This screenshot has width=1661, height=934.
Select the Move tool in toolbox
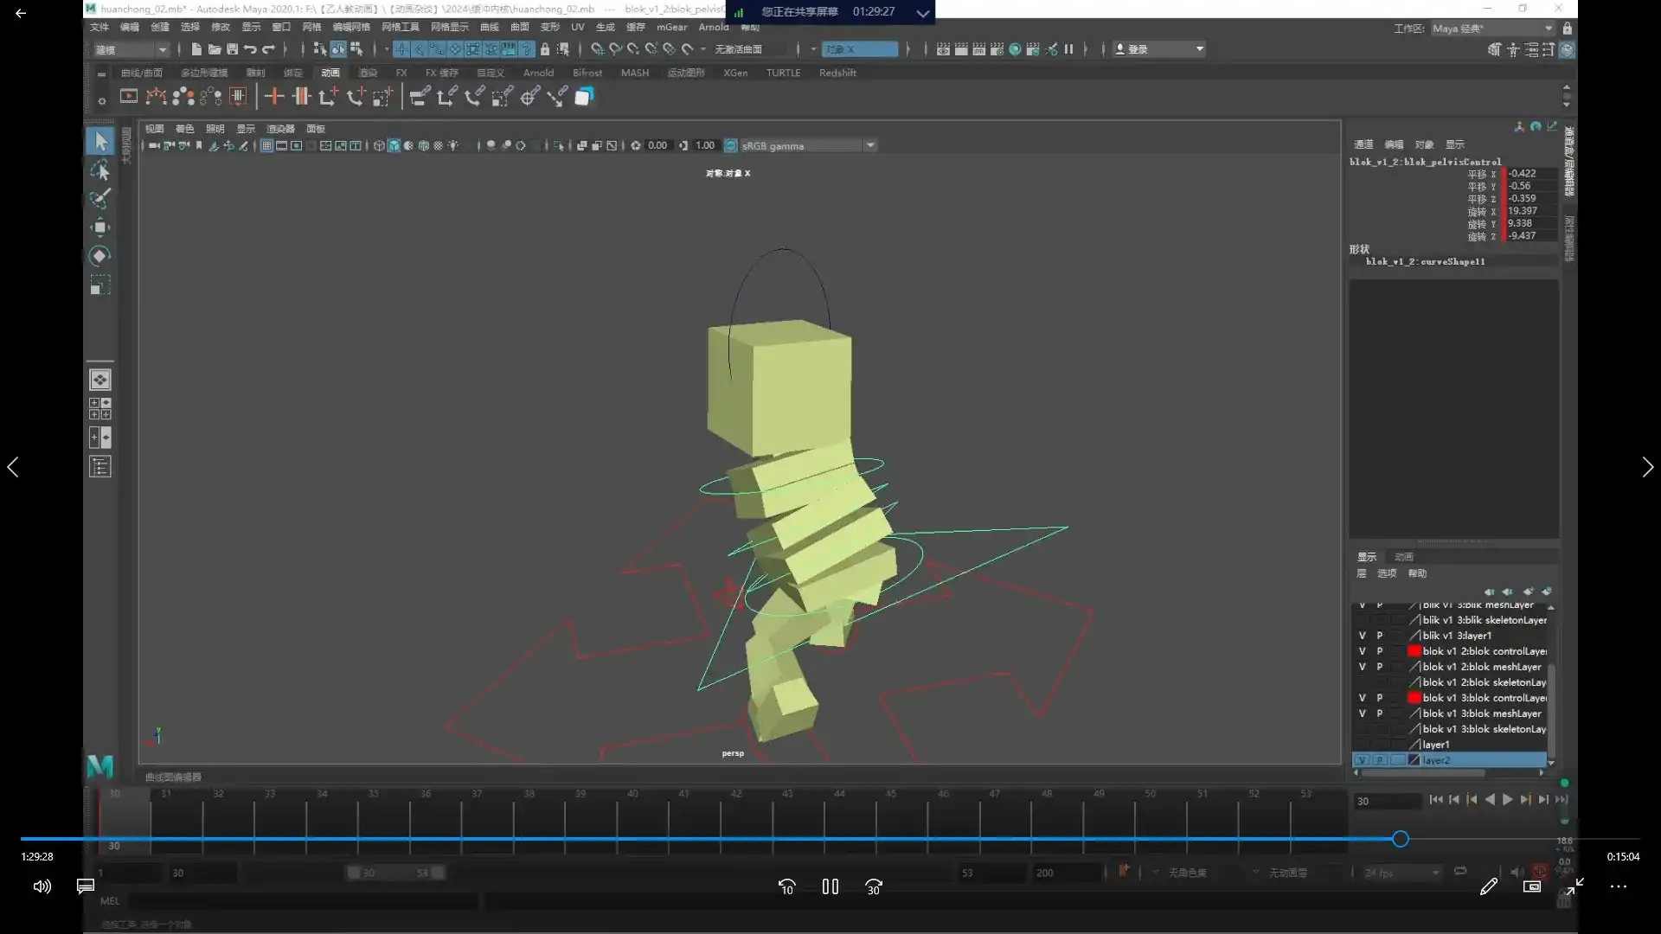[x=99, y=227]
